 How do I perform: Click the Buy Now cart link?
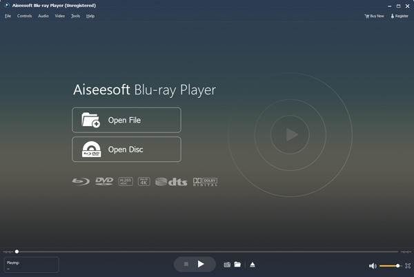coord(374,16)
